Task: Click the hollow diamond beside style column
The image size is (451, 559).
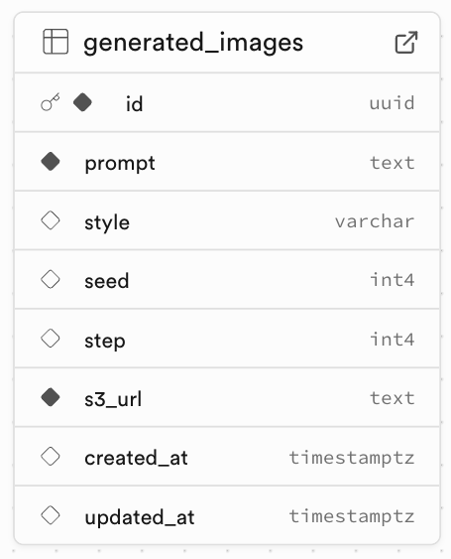Action: coord(51,220)
